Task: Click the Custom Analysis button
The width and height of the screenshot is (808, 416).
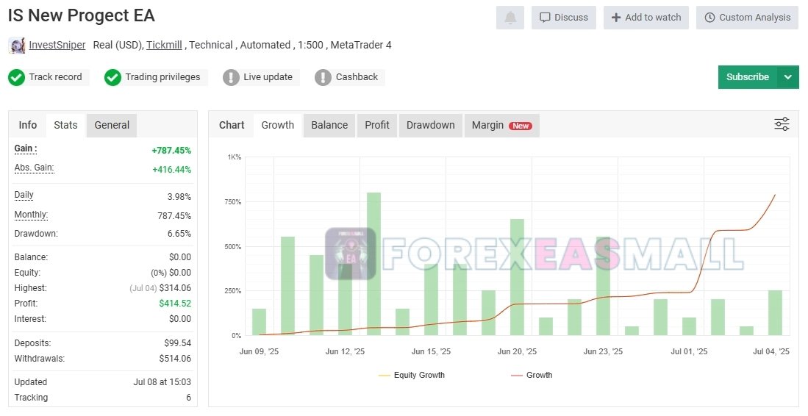Action: (747, 18)
